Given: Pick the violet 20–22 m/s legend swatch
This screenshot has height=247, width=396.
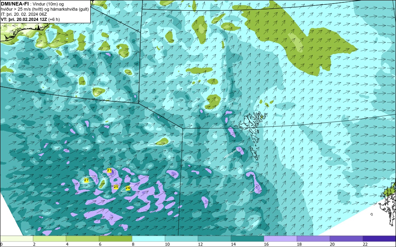Looking at the screenshot, I should tap(346, 239).
